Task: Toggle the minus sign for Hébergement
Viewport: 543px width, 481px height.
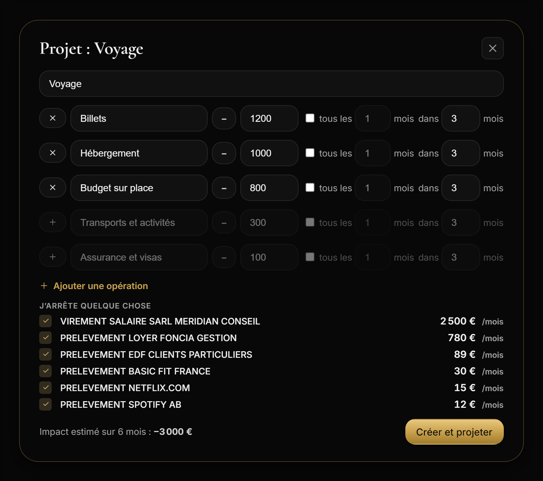Action: [x=224, y=153]
